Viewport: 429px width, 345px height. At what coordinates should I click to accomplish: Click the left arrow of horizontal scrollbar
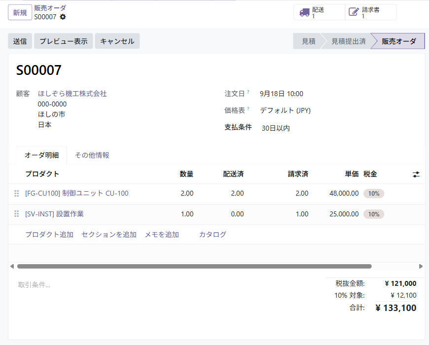tap(12, 266)
